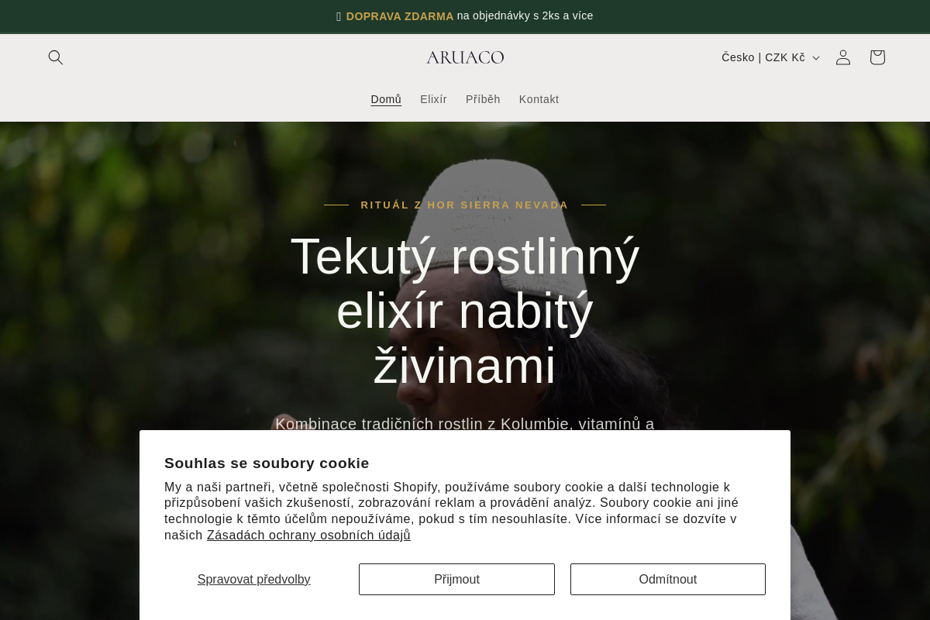930x620 pixels.
Task: Open Spravovat předvolby preferences
Action: click(253, 579)
